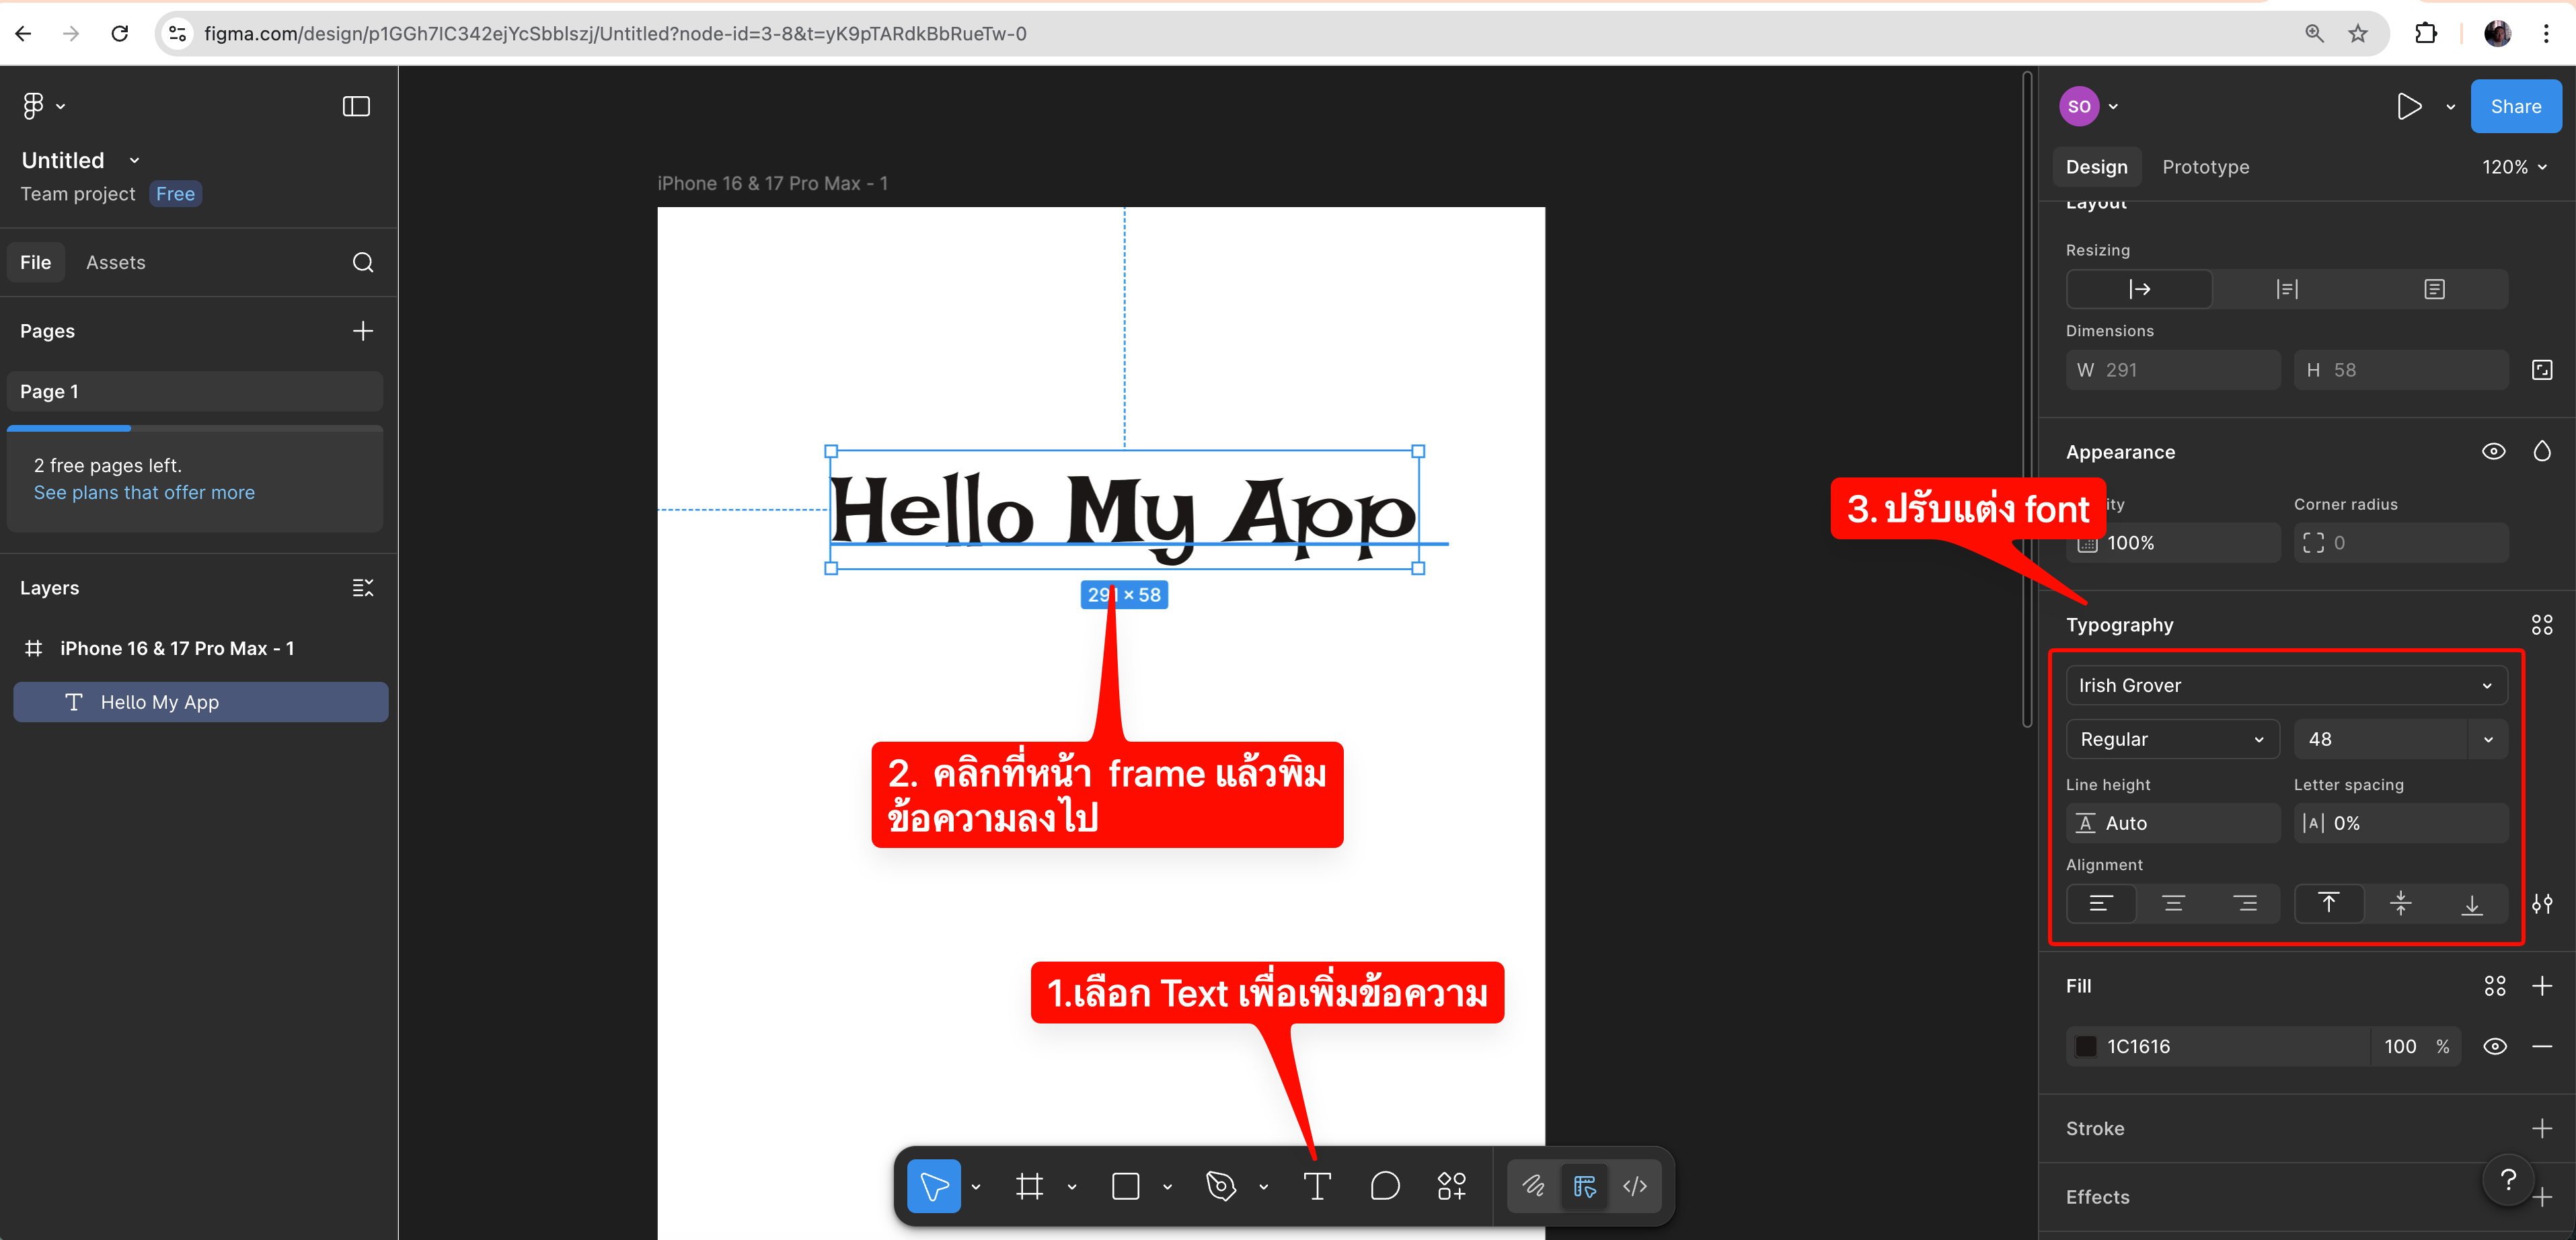Screen dimensions: 2576x1240
Task: Open the Irish Grover font dropdown
Action: tap(2285, 685)
